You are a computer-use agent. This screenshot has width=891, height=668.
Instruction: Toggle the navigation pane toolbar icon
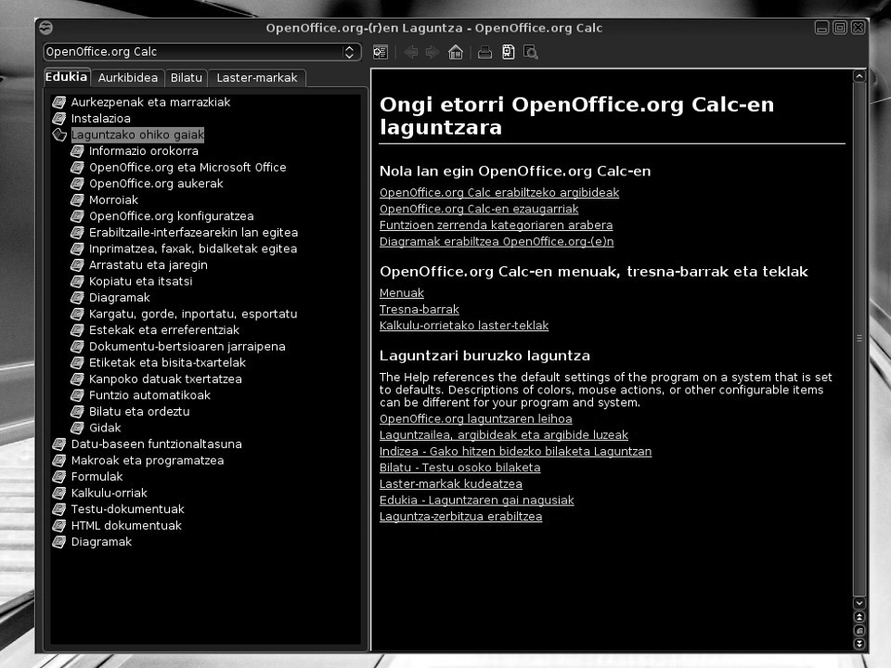pos(381,52)
